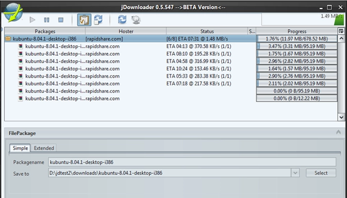Click the progress bar showing 0 B/12.22 MB
This screenshot has width=347, height=198.
tap(297, 98)
